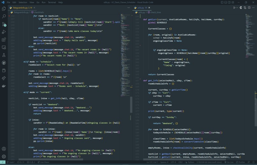Open the Go menu
The height and width of the screenshot is (165, 257).
click(38, 2)
